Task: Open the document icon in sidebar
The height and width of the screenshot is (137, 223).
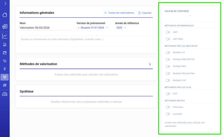Action: pyautogui.click(x=5, y=45)
